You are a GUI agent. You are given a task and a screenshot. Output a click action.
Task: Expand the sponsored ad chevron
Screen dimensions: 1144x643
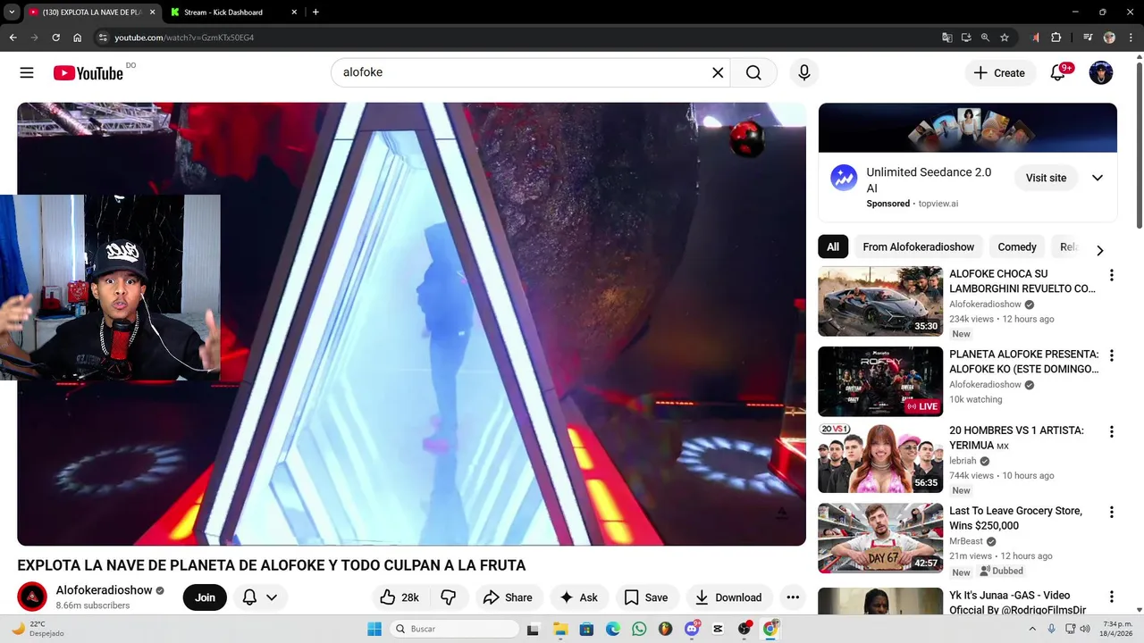[1098, 178]
